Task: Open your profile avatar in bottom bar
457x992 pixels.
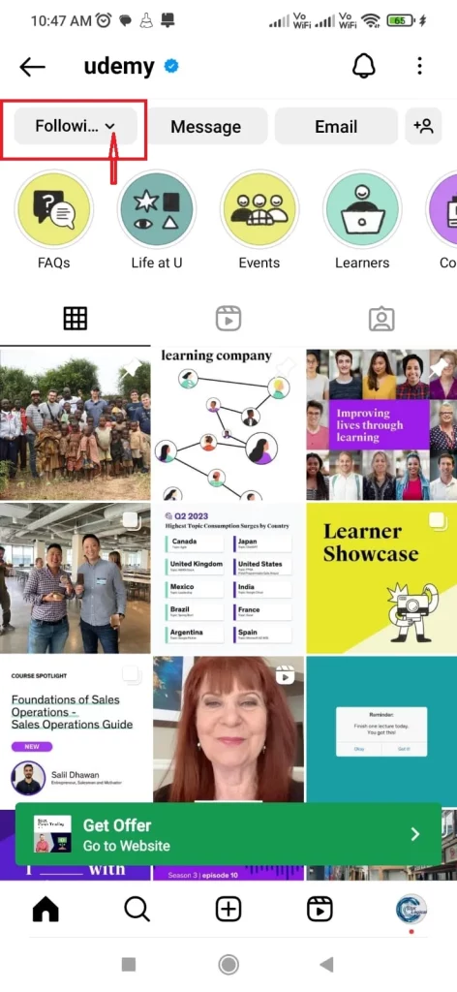Action: tap(411, 911)
